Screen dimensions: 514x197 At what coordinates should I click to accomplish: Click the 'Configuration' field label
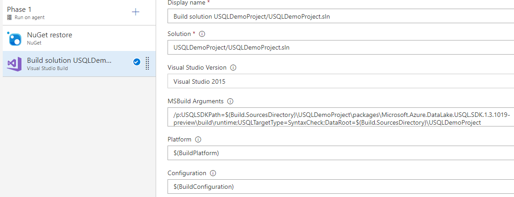[x=187, y=173]
